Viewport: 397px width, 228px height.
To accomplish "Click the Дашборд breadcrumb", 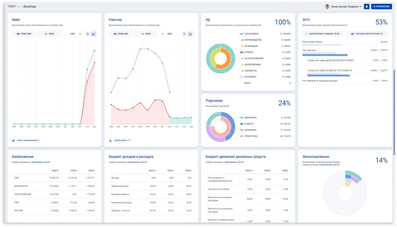I will (30, 7).
